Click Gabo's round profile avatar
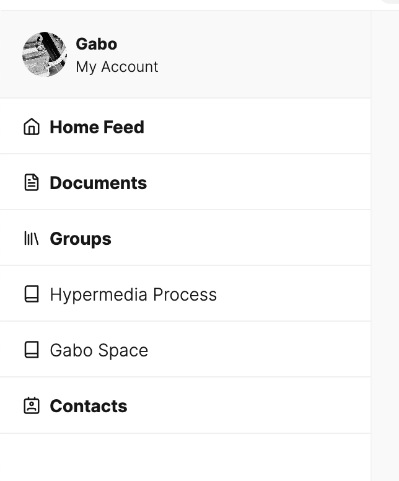This screenshot has height=481, width=399. click(45, 55)
